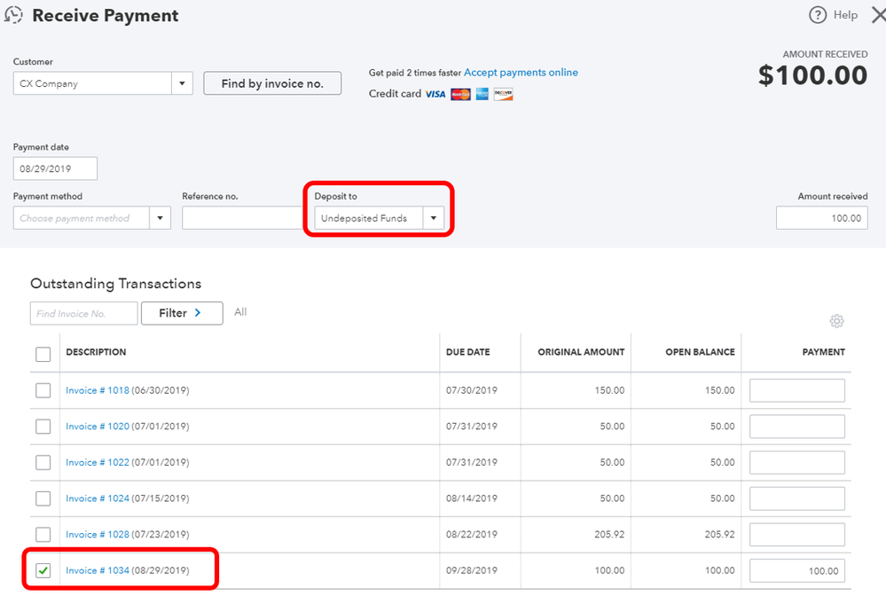
Task: Open Invoice # 1024 link
Action: (x=98, y=498)
